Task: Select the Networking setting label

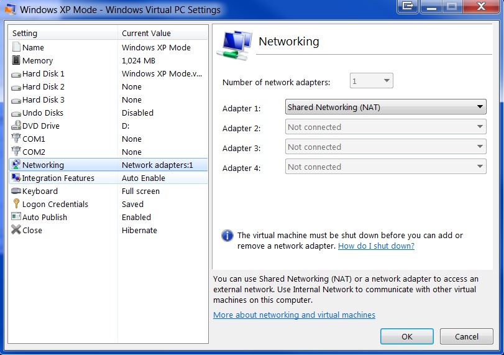Action: pos(43,165)
